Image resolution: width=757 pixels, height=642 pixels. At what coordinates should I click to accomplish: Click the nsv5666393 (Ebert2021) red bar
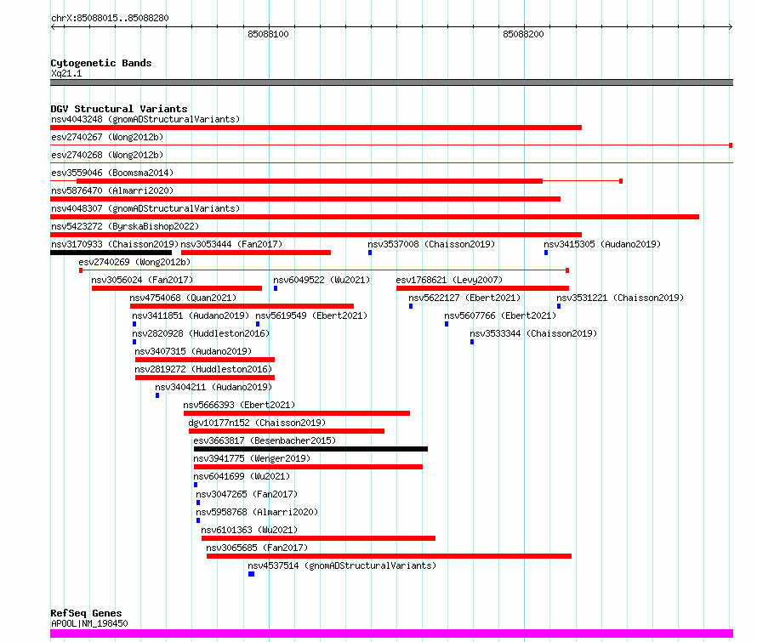[x=297, y=413]
